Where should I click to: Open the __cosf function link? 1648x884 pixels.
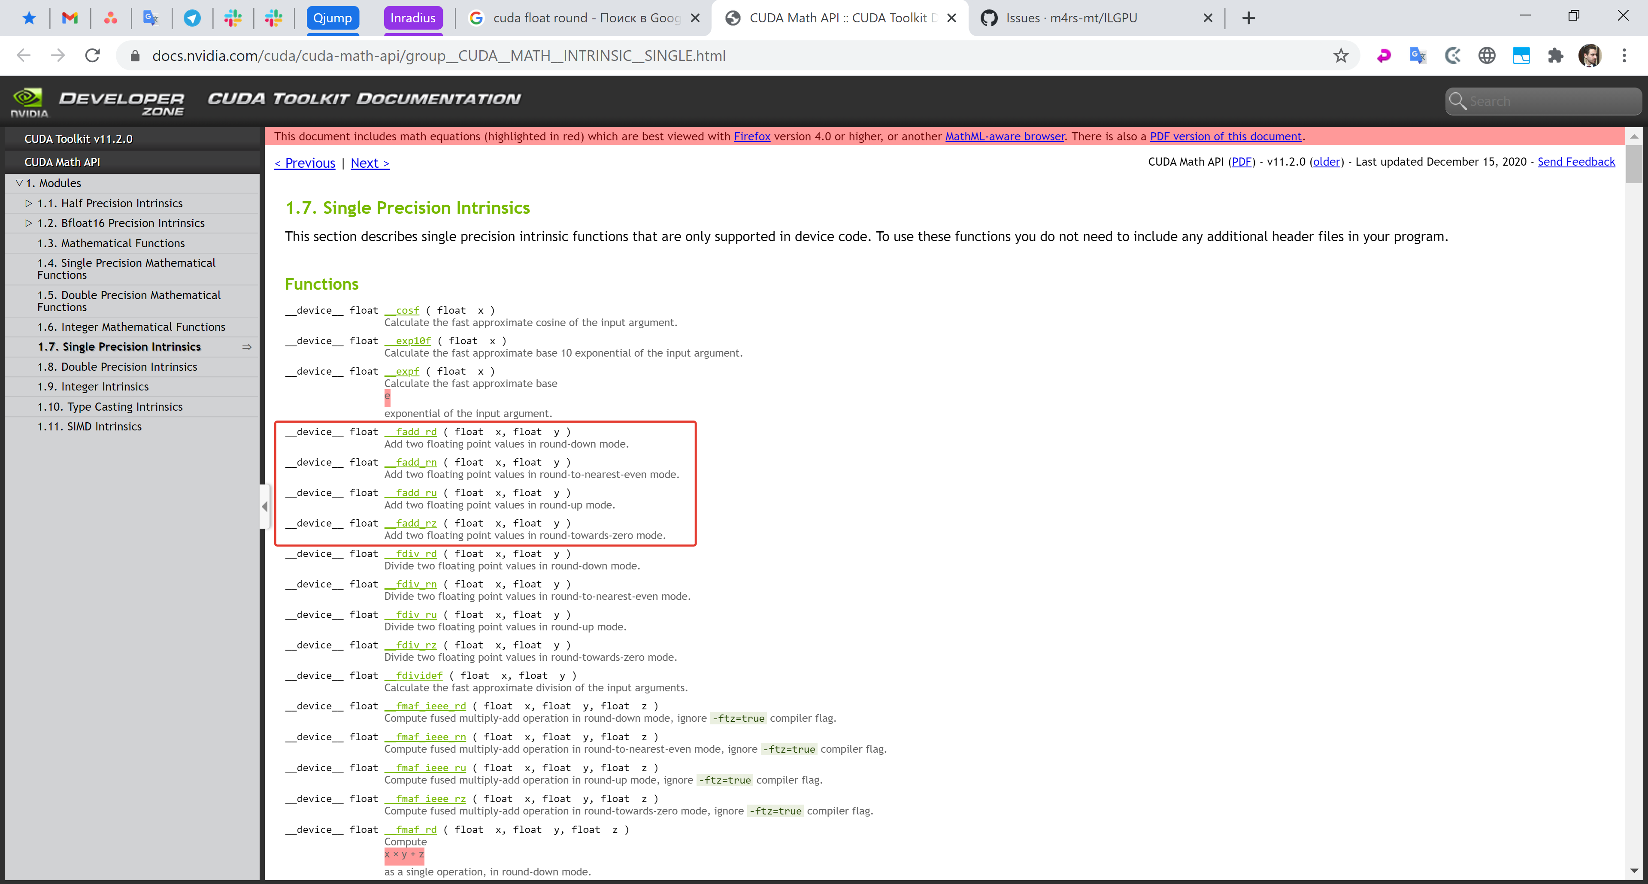point(402,310)
